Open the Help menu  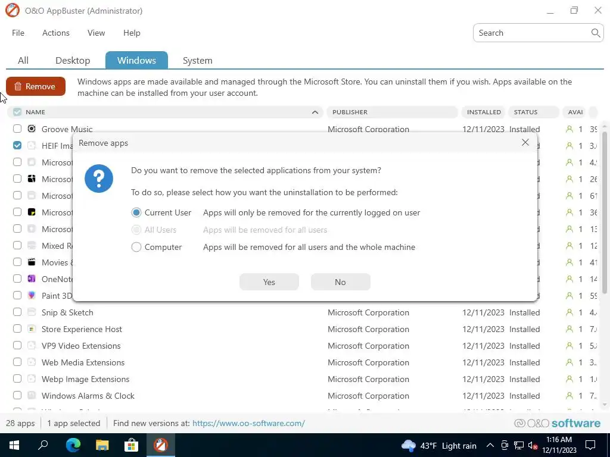132,33
